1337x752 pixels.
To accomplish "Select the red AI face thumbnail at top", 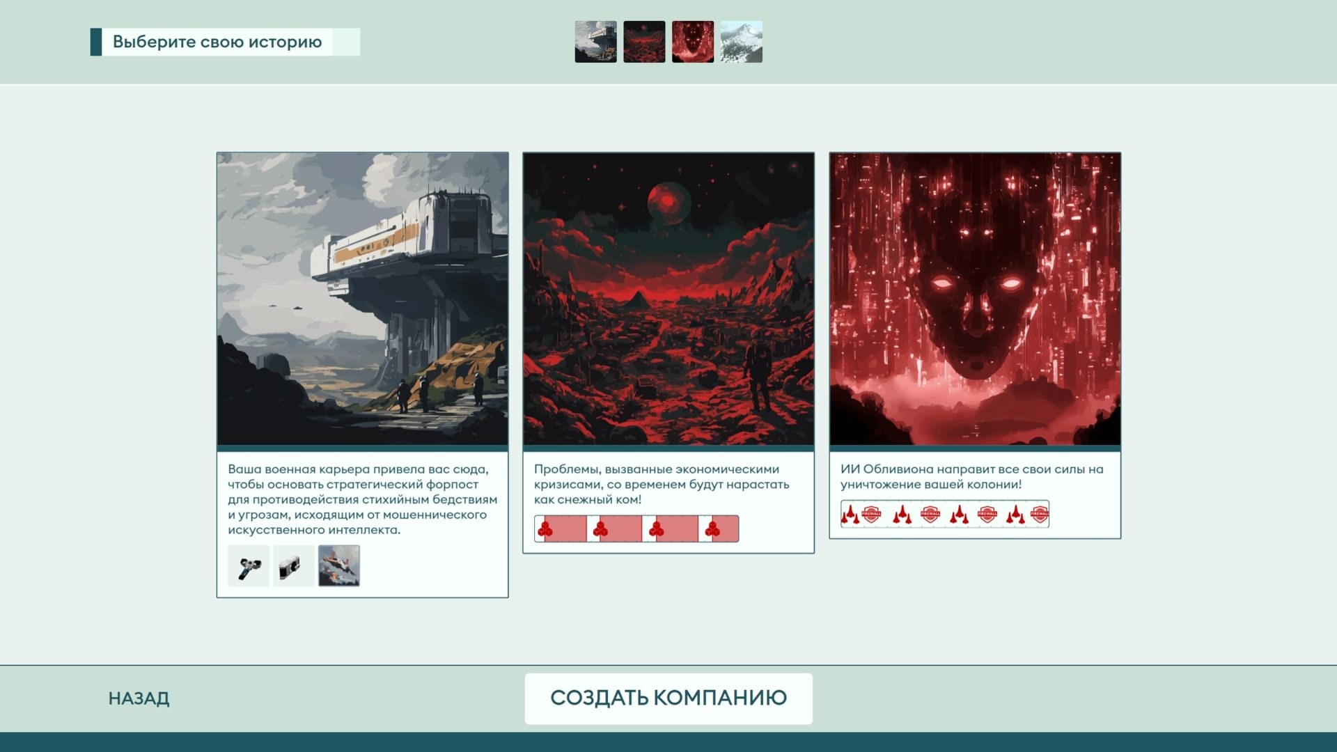I will click(x=693, y=42).
